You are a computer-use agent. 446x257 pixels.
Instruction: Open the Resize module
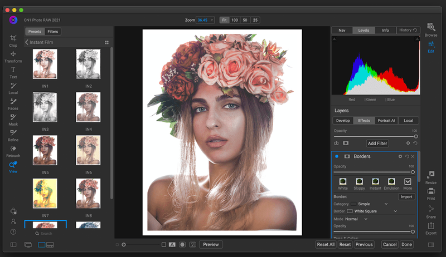[x=431, y=178]
